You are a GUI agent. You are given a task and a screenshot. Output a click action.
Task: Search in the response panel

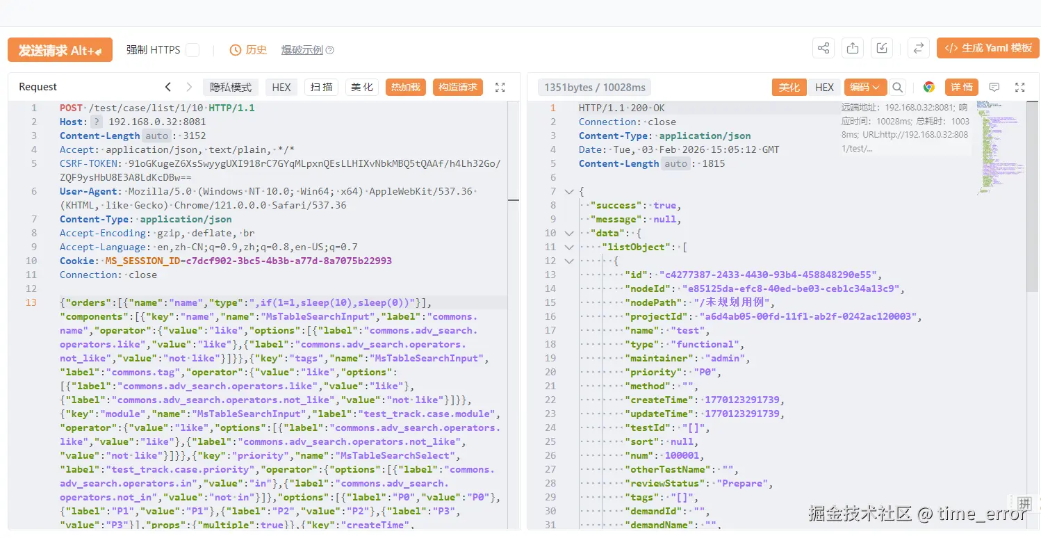(898, 87)
